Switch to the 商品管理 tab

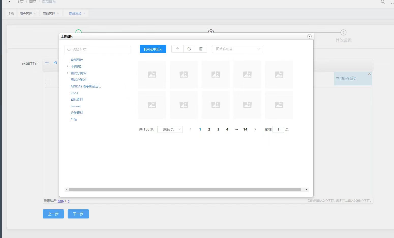[x=49, y=14]
